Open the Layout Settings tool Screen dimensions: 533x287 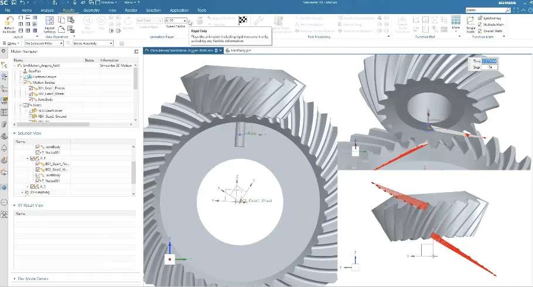(50, 25)
